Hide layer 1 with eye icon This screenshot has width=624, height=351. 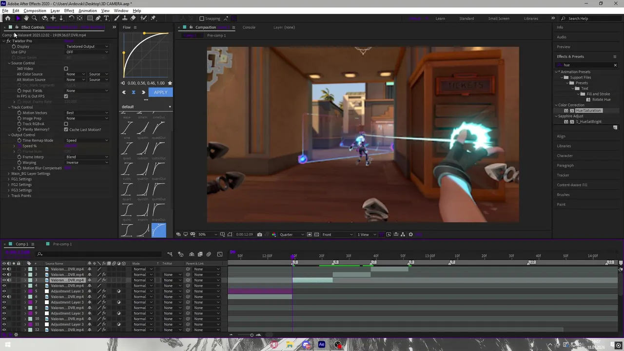pyautogui.click(x=4, y=269)
